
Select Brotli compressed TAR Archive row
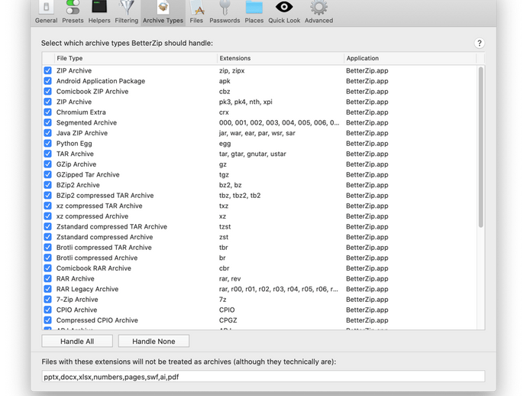(259, 248)
